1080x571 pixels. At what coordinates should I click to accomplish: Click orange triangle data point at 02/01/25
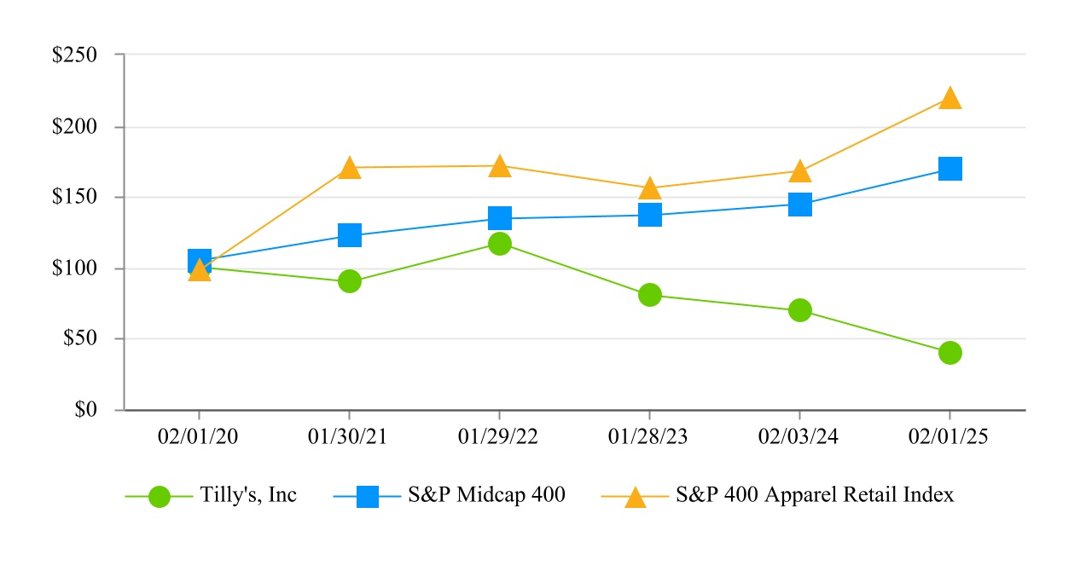pos(949,99)
